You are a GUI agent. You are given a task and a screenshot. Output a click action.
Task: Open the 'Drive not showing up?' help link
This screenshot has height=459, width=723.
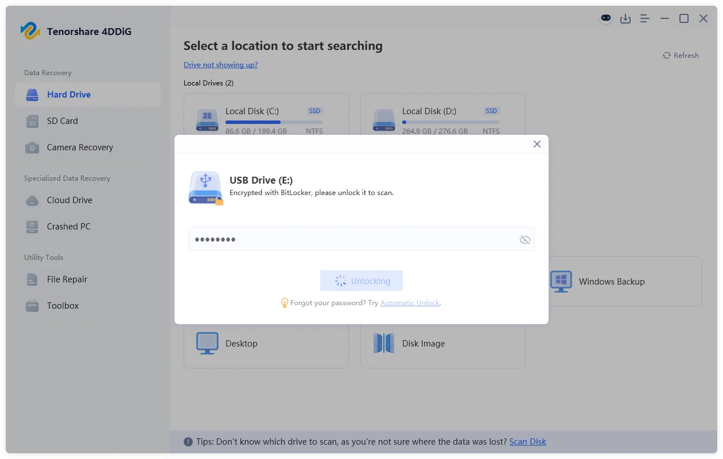tap(221, 64)
